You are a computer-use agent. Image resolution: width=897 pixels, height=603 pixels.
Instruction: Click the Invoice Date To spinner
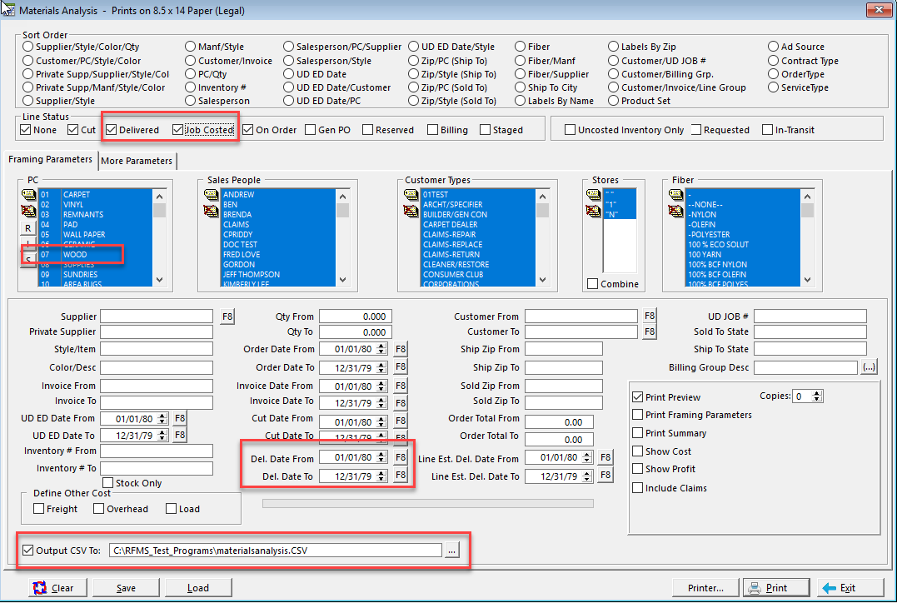(x=381, y=403)
